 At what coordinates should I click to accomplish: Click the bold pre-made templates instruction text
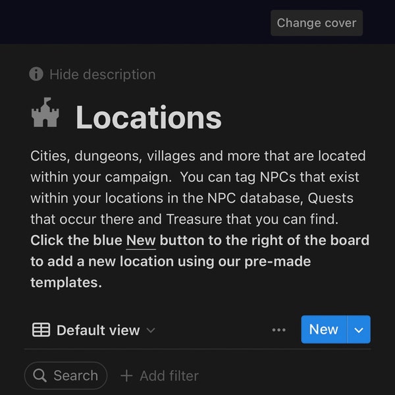tap(200, 261)
